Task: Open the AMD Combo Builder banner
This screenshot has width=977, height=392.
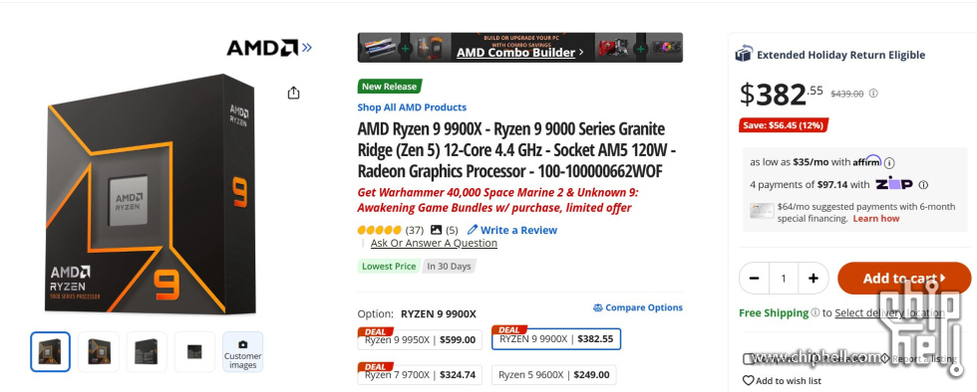Action: tap(519, 48)
